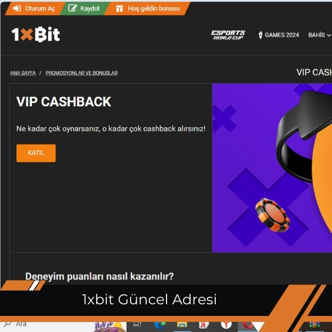332x332 pixels.
Task: Open the Esports World Cup logo
Action: (x=228, y=35)
